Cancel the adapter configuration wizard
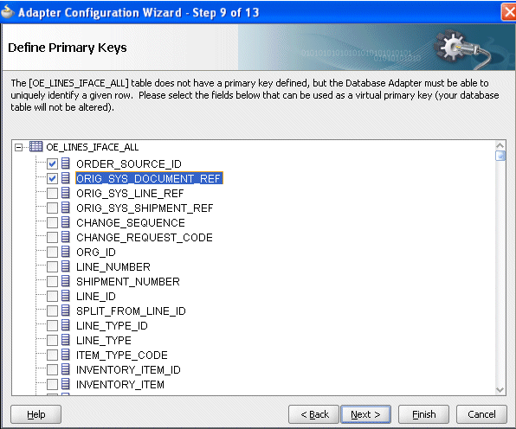Viewport: 516px width, 429px height. point(481,414)
